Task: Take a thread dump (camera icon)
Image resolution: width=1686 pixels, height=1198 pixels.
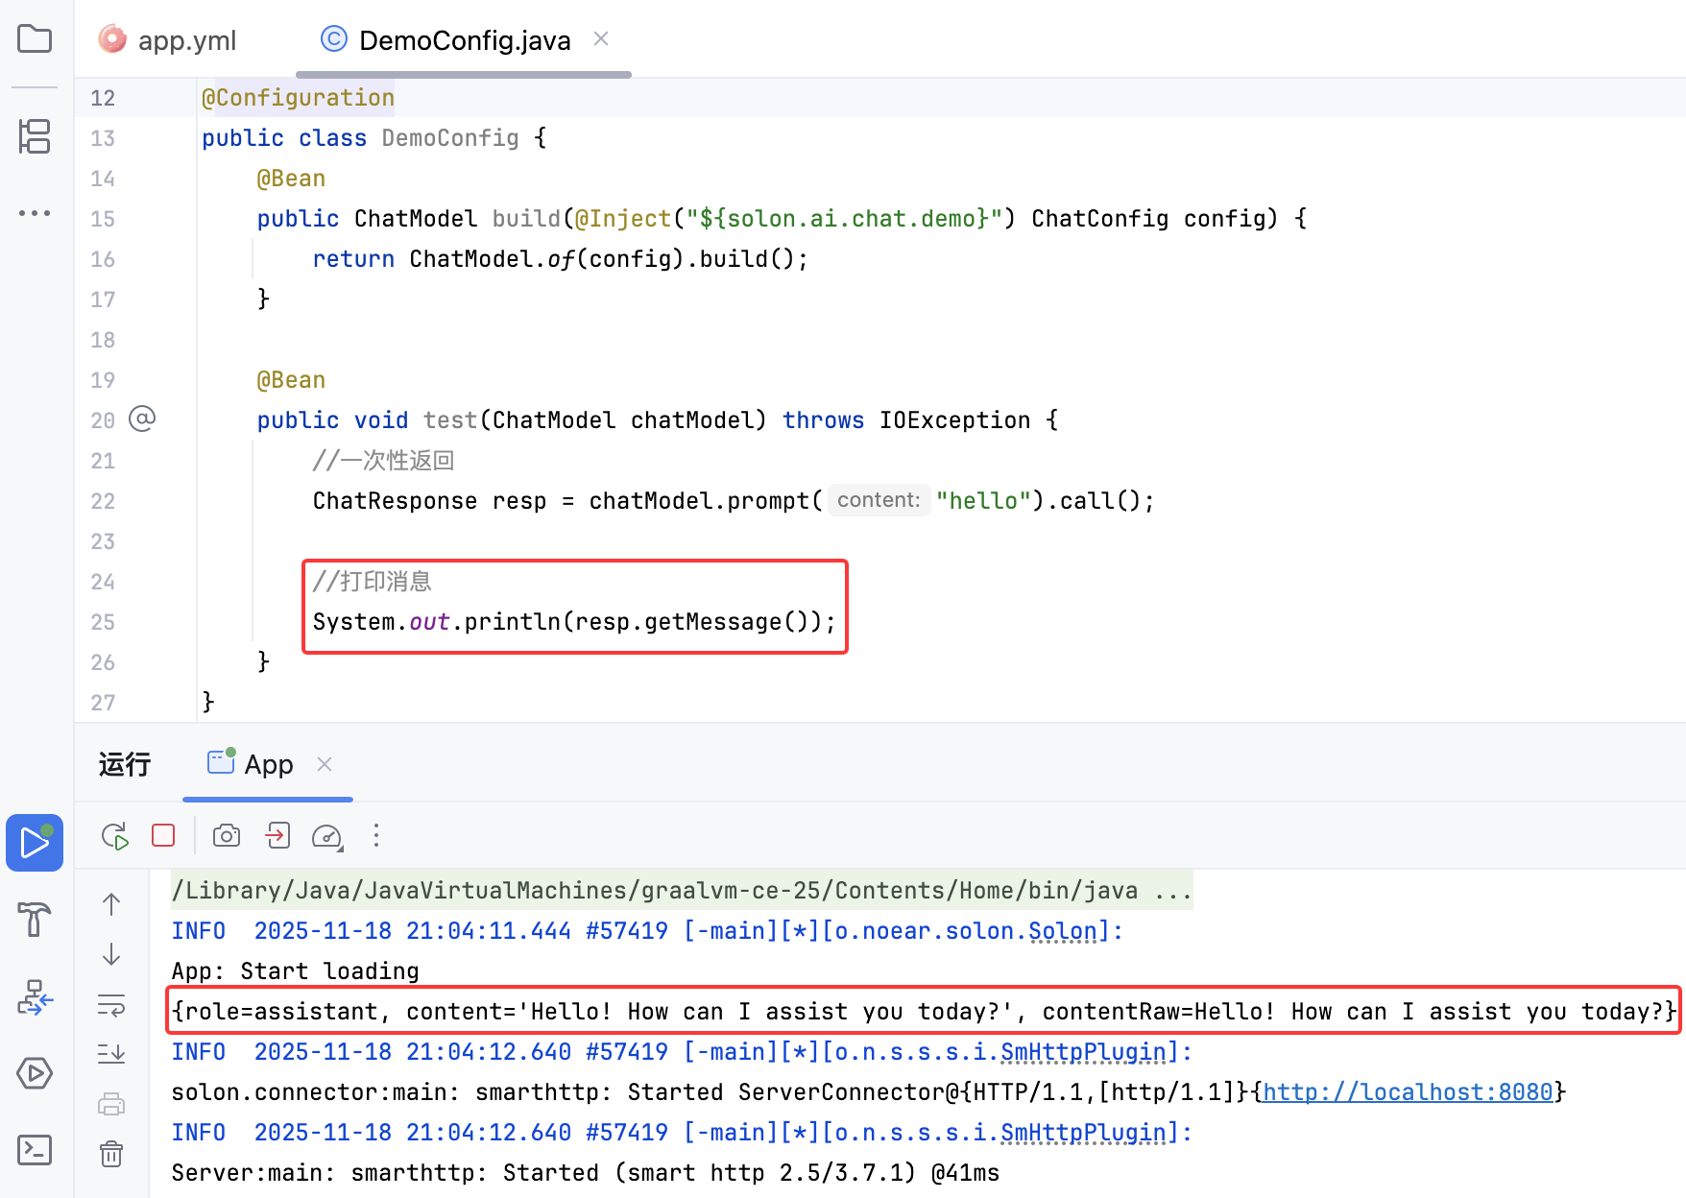Action: coord(227,836)
